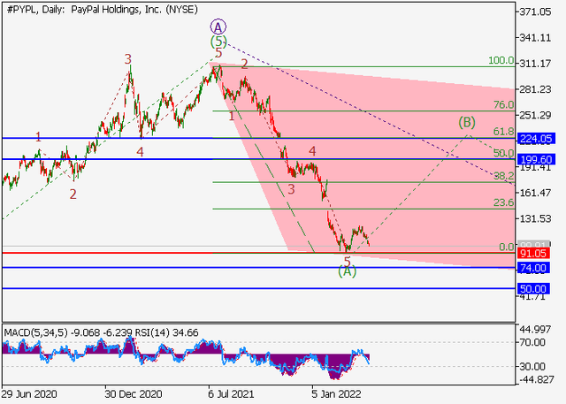Select the 100.0 Fibonacci level label
Viewport: 566px width, 404px height.
(x=501, y=61)
